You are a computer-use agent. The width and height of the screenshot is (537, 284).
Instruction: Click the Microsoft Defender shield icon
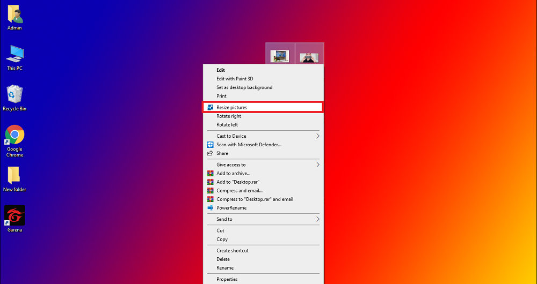(x=211, y=145)
